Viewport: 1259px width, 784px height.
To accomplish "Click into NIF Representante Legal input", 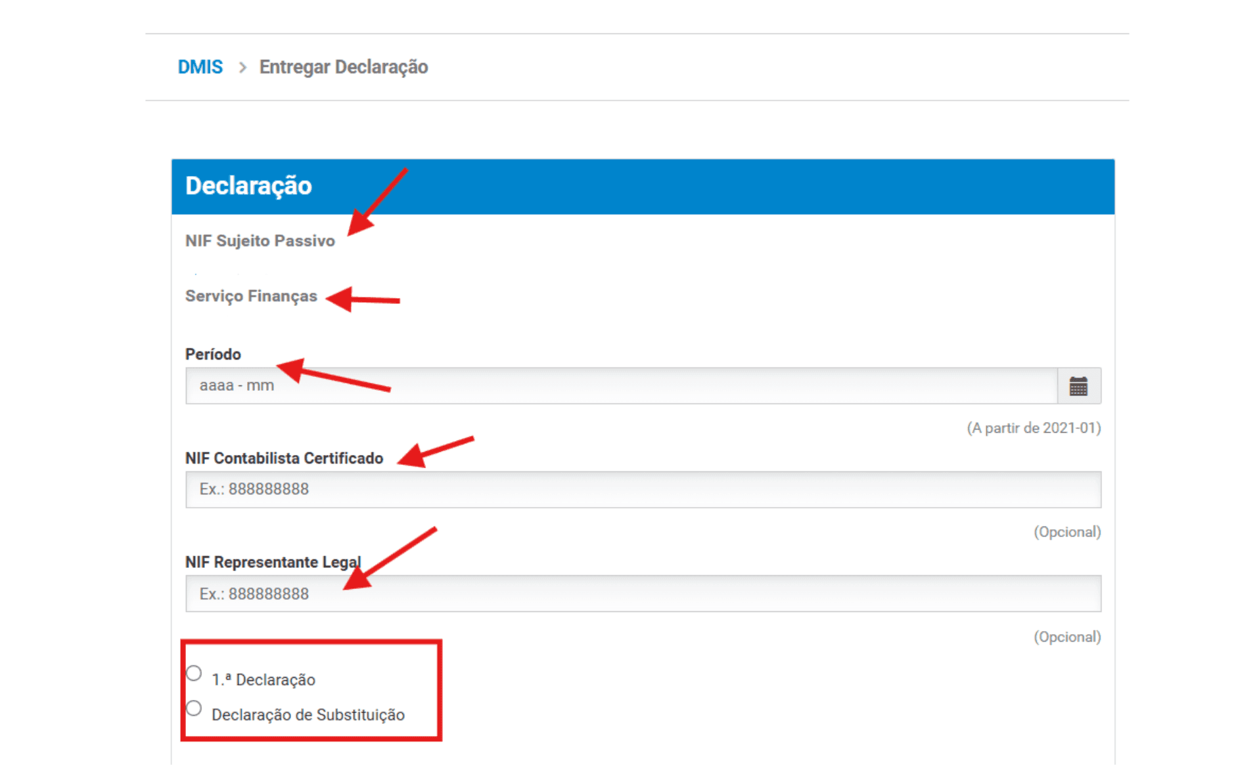I will (643, 594).
